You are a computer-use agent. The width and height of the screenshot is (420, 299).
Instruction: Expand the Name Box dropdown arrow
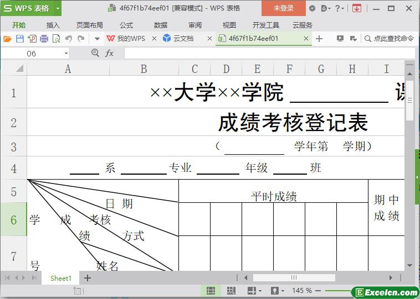coord(66,53)
